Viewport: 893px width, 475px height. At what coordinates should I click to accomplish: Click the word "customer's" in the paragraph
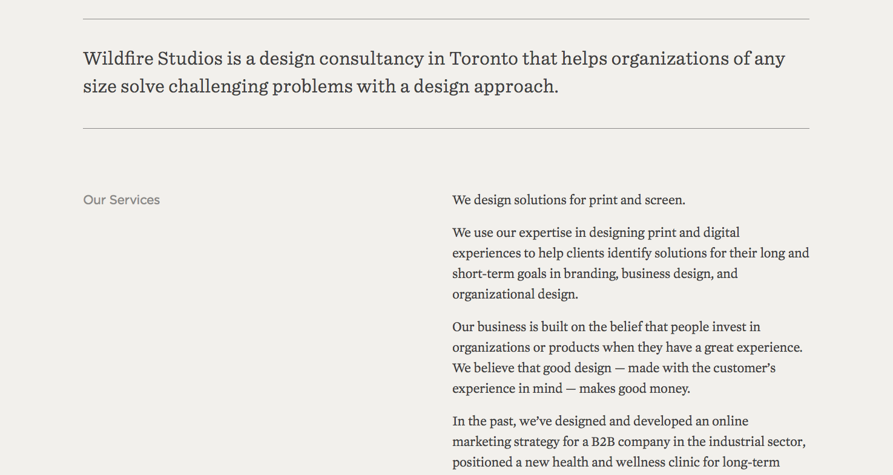coord(744,368)
